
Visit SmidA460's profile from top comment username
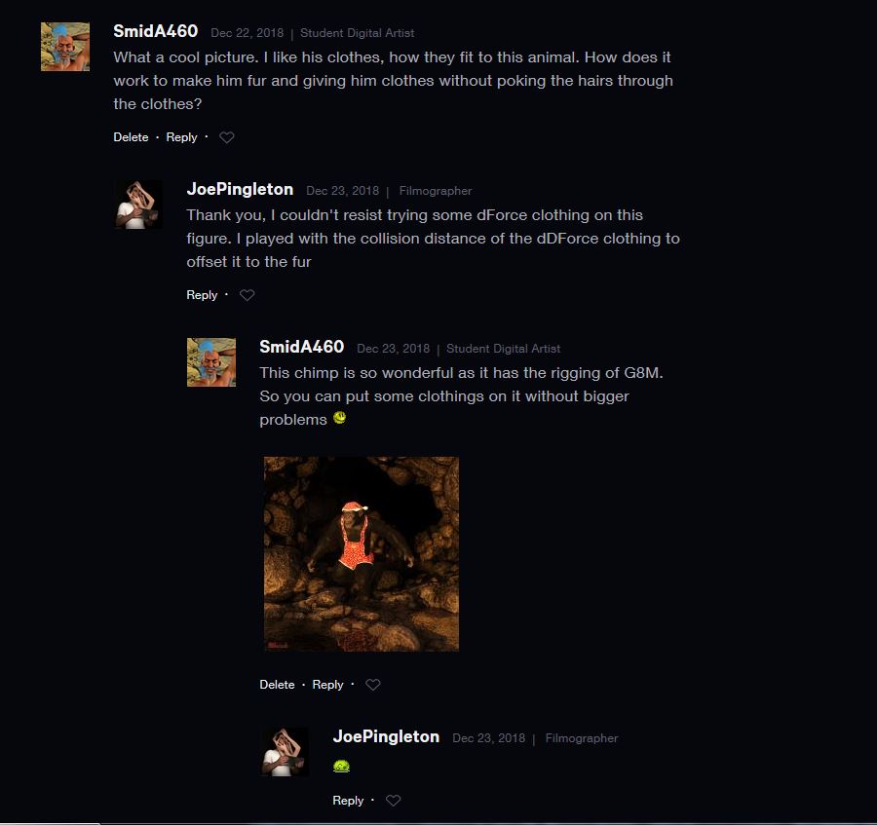pyautogui.click(x=156, y=31)
